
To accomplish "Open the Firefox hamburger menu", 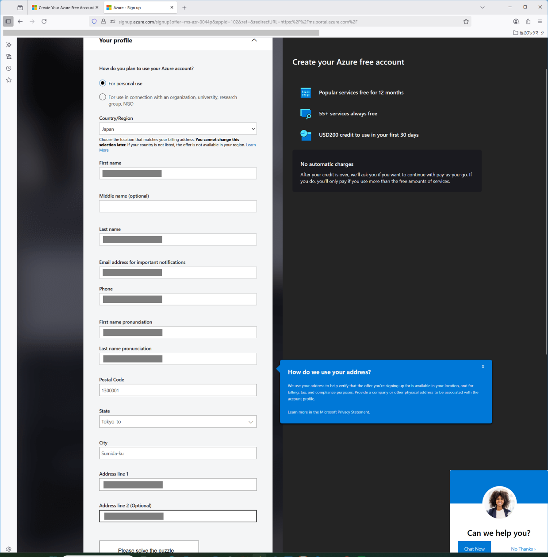I will [540, 21].
